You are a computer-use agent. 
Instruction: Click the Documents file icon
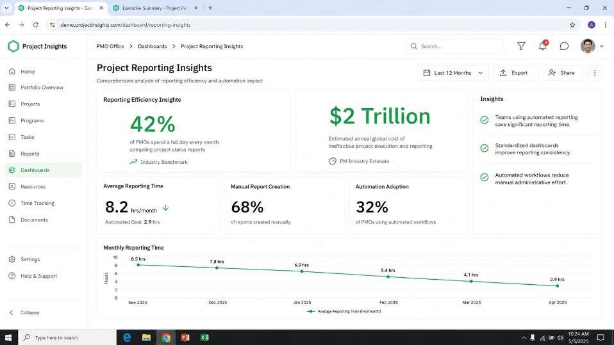(12, 220)
